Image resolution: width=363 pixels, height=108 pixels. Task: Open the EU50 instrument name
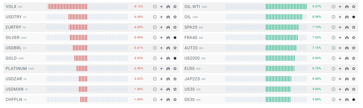coord(189,68)
